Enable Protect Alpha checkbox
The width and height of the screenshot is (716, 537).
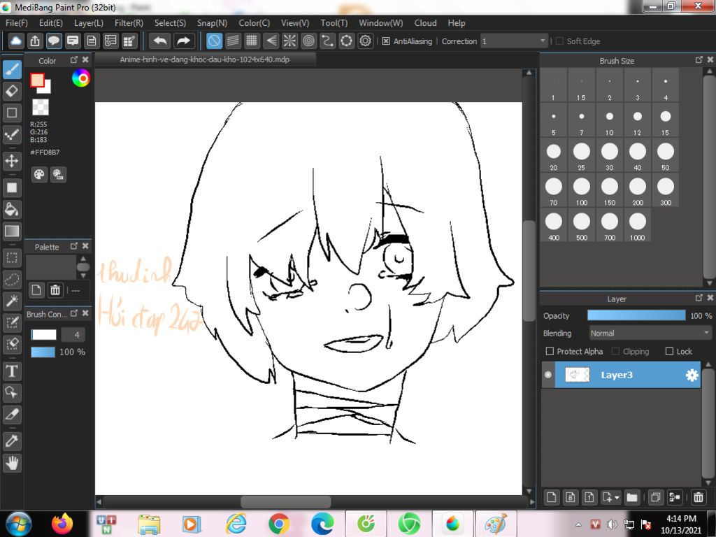click(550, 351)
